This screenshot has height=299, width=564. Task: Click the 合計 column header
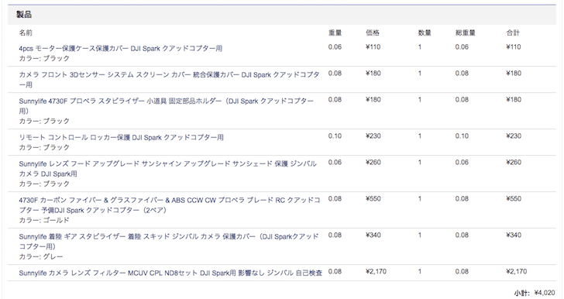click(513, 33)
